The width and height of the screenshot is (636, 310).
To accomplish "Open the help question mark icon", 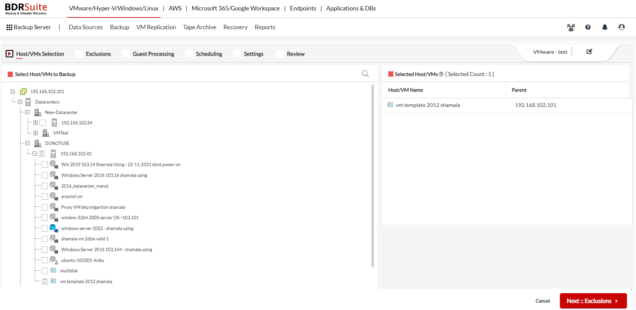I will [588, 27].
